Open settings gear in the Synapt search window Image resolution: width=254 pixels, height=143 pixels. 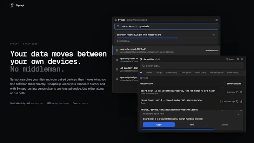pyautogui.click(x=217, y=20)
